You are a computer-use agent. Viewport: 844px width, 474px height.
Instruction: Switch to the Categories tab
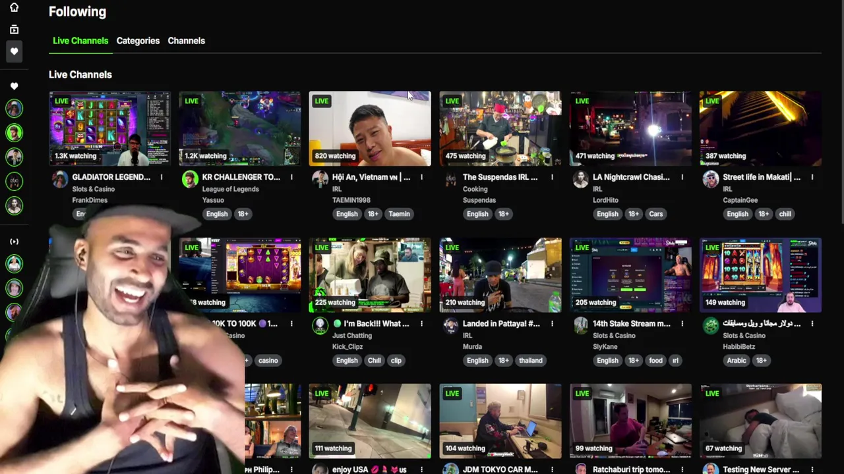click(x=138, y=41)
